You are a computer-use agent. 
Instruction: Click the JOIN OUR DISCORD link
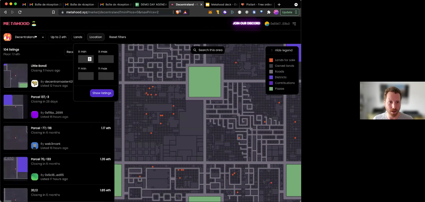246,23
